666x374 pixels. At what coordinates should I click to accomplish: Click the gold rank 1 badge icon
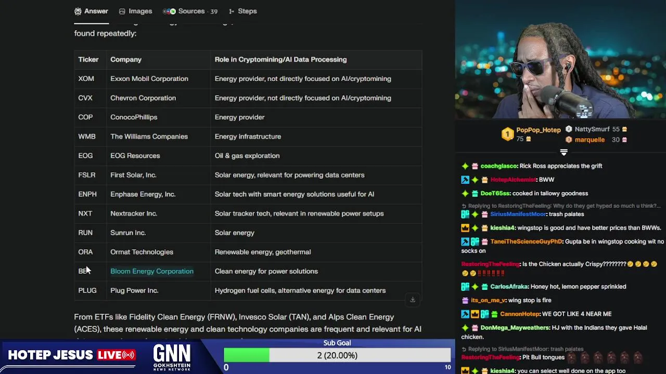(x=507, y=135)
